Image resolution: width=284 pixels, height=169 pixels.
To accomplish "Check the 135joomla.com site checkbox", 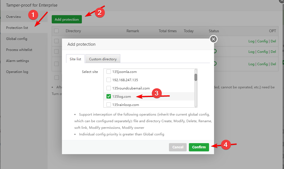I will [109, 72].
